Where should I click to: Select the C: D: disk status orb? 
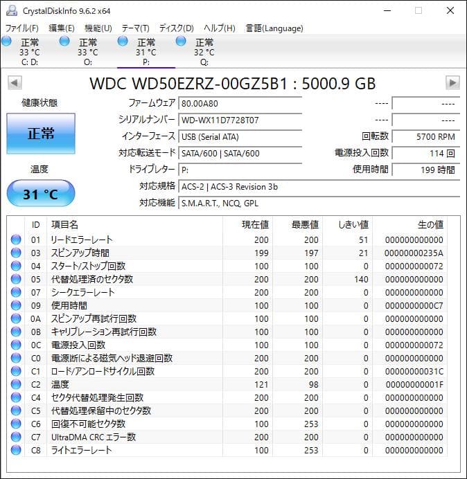6,41
